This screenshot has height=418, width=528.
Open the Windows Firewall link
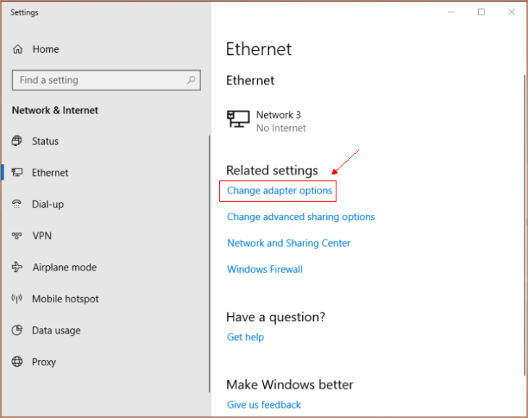pos(265,269)
